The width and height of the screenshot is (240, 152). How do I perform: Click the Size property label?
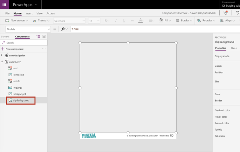[217, 82]
